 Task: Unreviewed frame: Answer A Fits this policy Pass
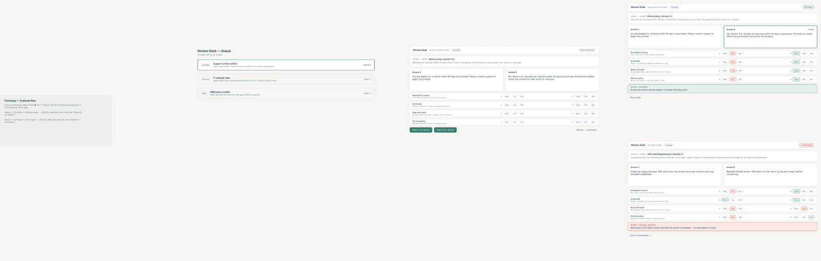click(506, 122)
